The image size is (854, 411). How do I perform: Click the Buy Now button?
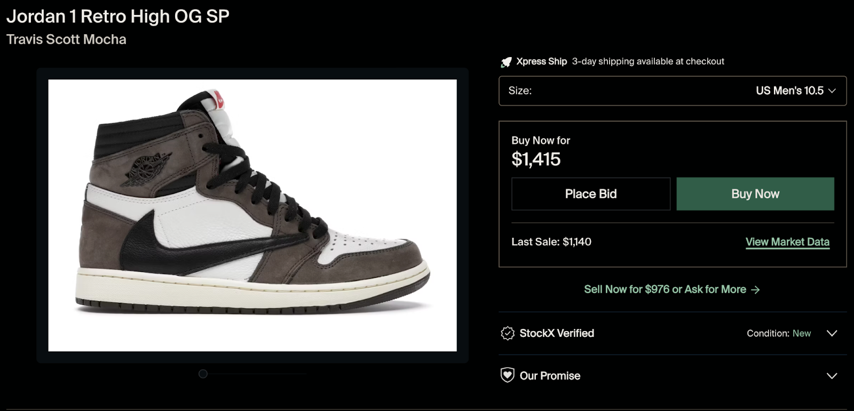[x=754, y=194]
